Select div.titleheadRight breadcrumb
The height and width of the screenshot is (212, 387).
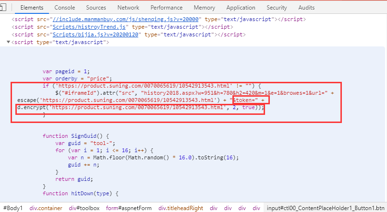point(181,208)
